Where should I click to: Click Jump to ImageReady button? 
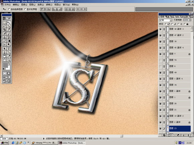point(7,81)
